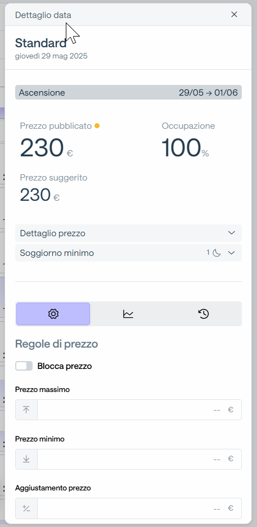Image resolution: width=257 pixels, height=527 pixels.
Task: Focus the Prezzo massimo input field
Action: (139, 409)
